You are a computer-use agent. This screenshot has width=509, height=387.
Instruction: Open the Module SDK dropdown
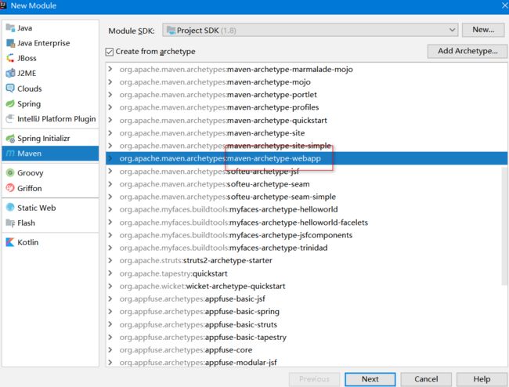coord(310,31)
